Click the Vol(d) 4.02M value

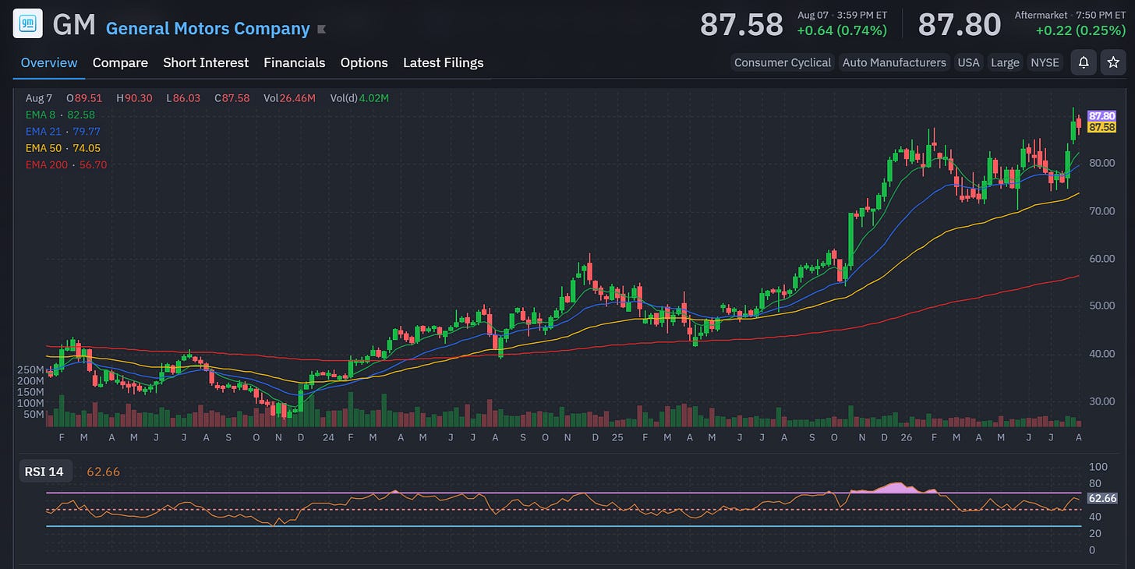tap(359, 98)
